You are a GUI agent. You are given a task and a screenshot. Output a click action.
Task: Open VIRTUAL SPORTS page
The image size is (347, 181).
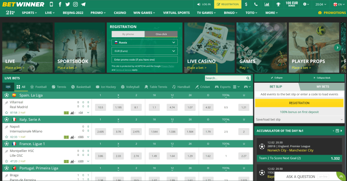click(x=177, y=13)
